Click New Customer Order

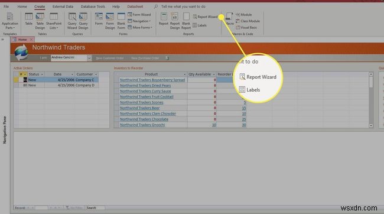click(x=110, y=58)
